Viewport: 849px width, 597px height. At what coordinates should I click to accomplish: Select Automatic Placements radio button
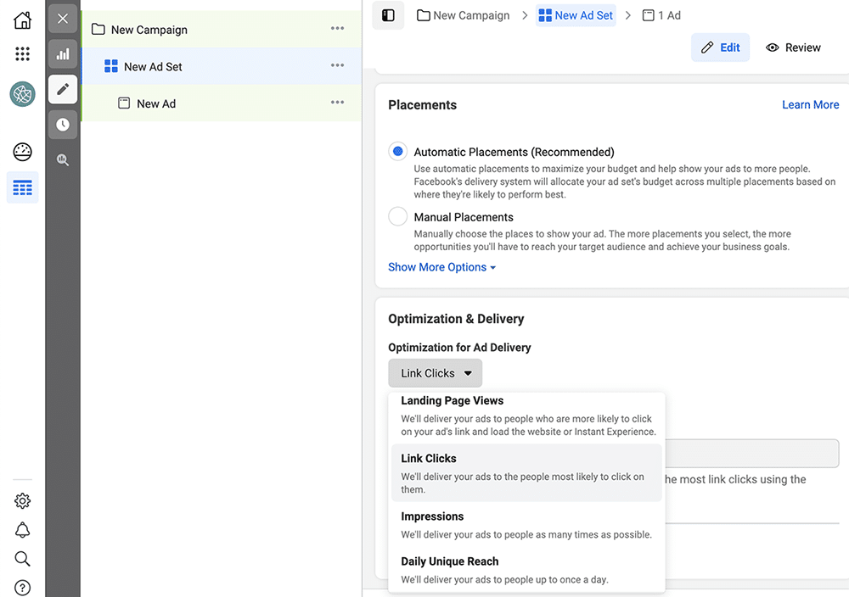tap(397, 152)
